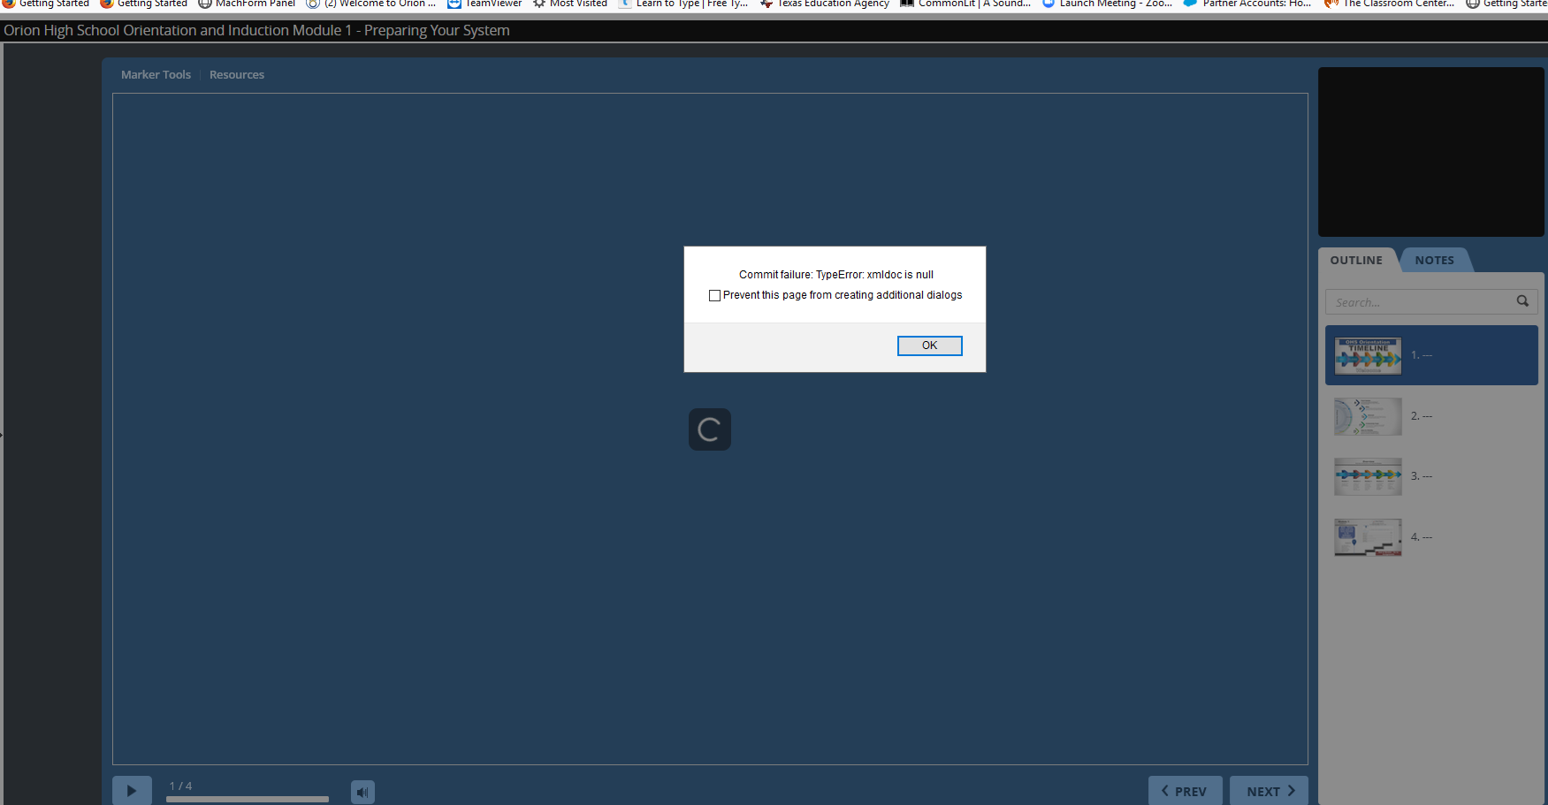Go to the NEXT slide
Screen dimensions: 1548x805
(x=1269, y=791)
